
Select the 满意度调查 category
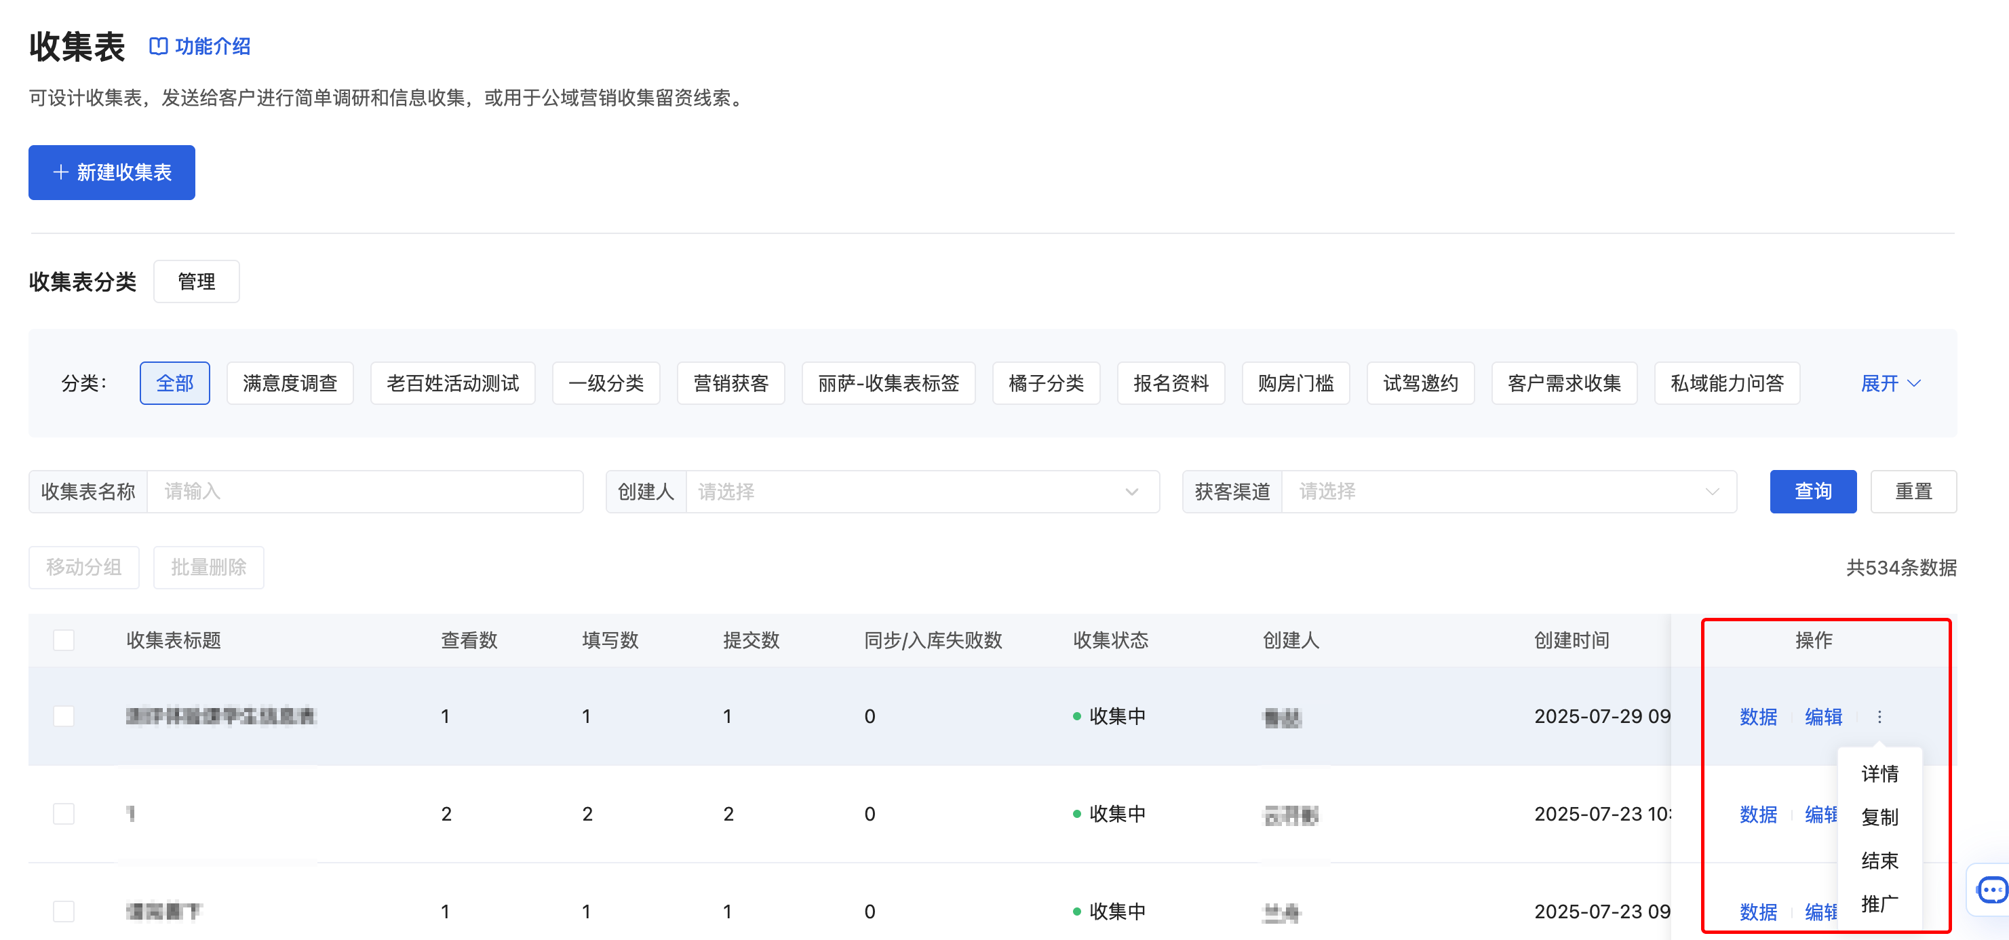coord(290,383)
